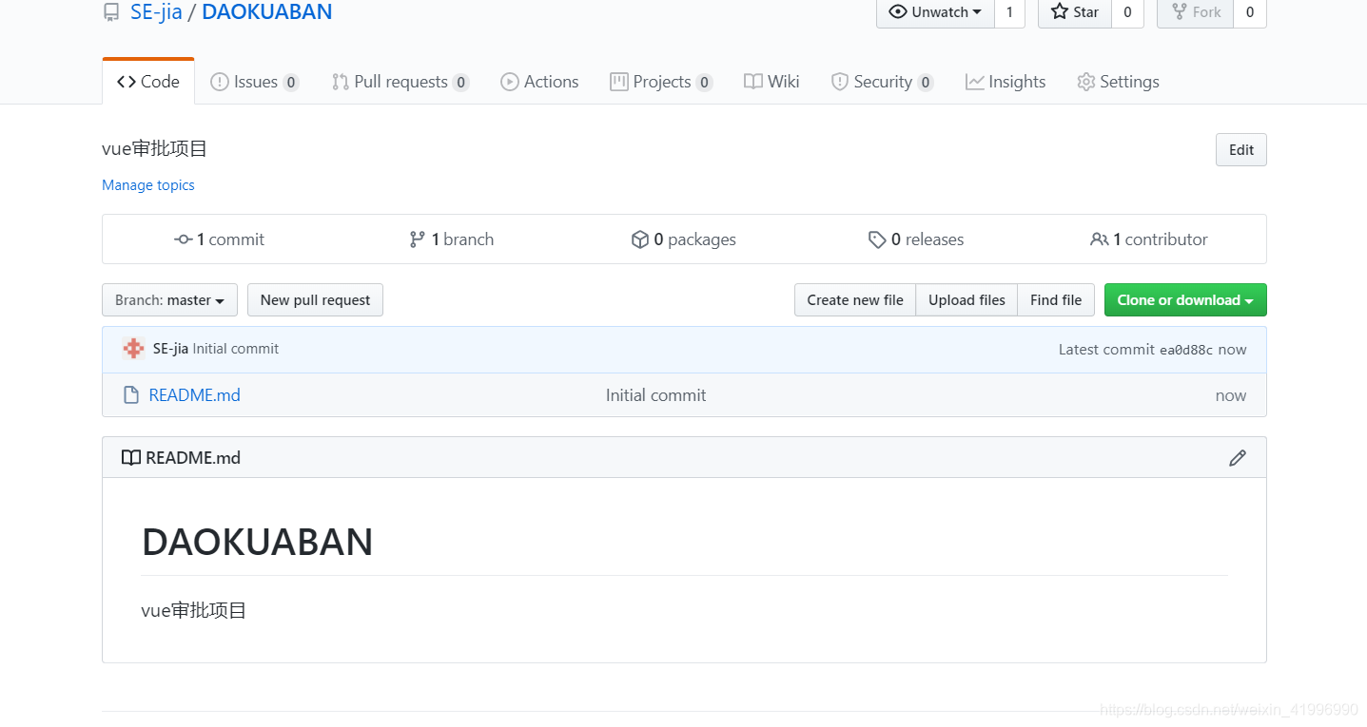
Task: Click the star icon on Star button
Action: pyautogui.click(x=1059, y=11)
